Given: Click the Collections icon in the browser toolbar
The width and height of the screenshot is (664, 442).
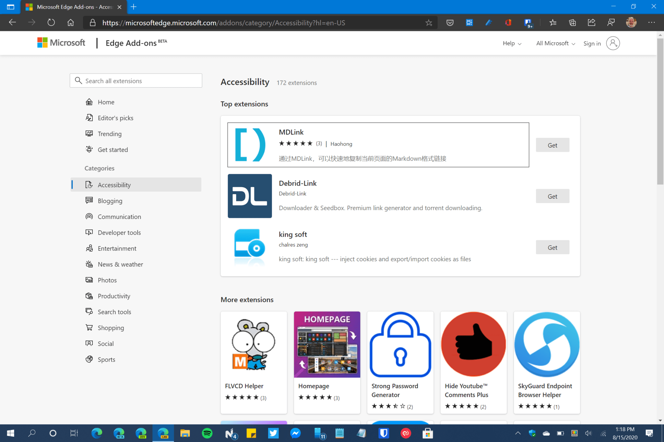Looking at the screenshot, I should click(572, 22).
